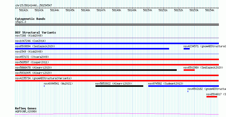Click the 15q21.3 band label

coord(21,22)
